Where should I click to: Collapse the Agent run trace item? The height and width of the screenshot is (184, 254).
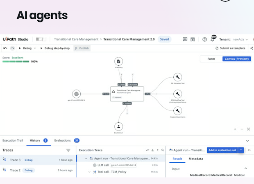coord(86,159)
